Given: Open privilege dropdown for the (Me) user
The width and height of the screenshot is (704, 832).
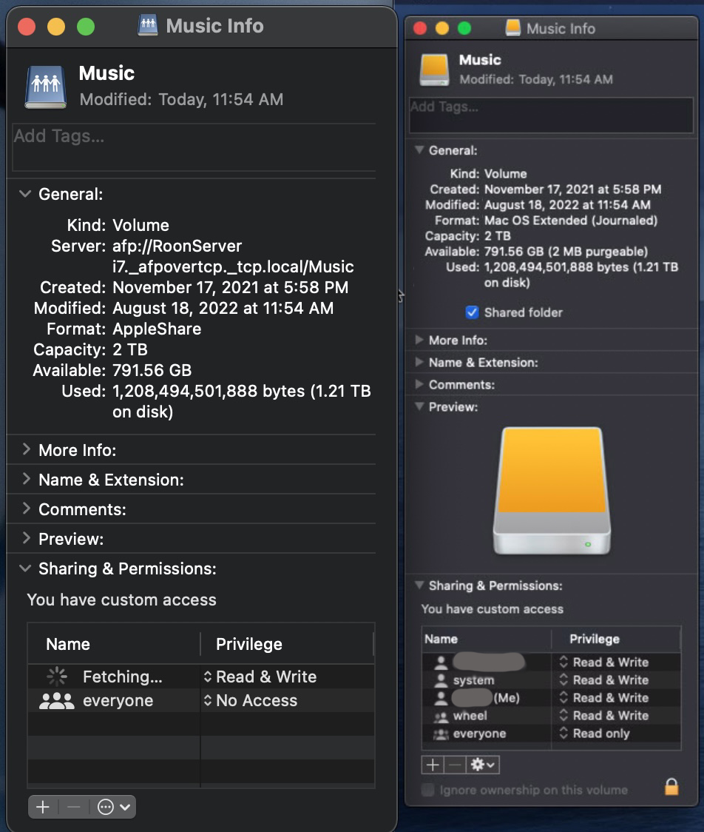Looking at the screenshot, I should point(604,698).
